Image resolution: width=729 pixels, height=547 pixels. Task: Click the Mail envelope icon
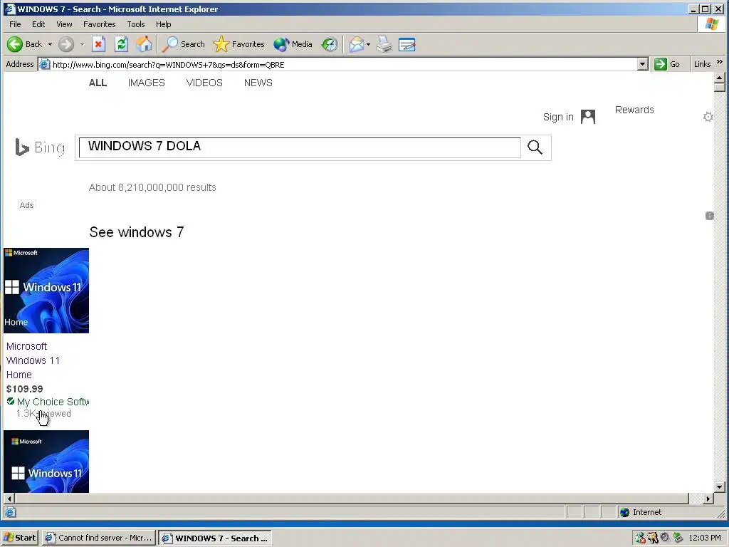tap(357, 44)
